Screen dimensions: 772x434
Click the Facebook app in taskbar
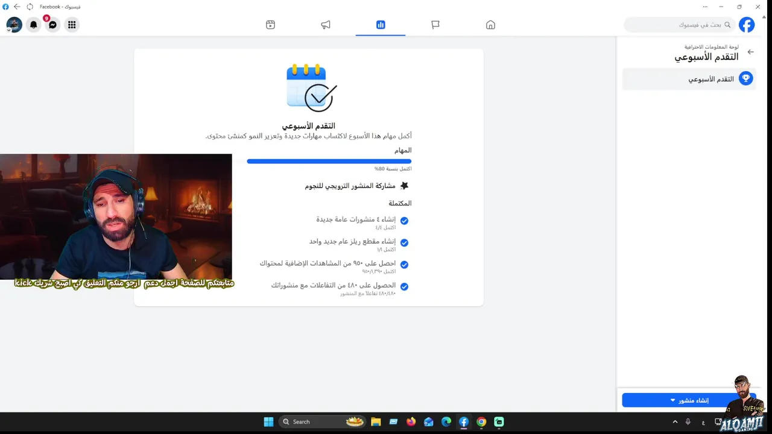click(464, 422)
